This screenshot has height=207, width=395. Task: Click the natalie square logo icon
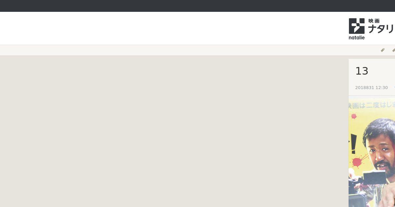coord(357,26)
